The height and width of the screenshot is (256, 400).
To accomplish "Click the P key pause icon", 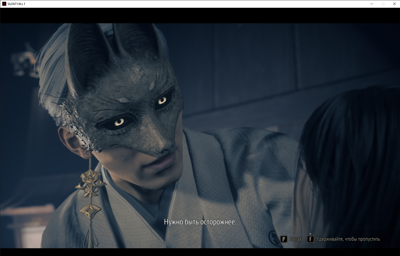I will (283, 239).
